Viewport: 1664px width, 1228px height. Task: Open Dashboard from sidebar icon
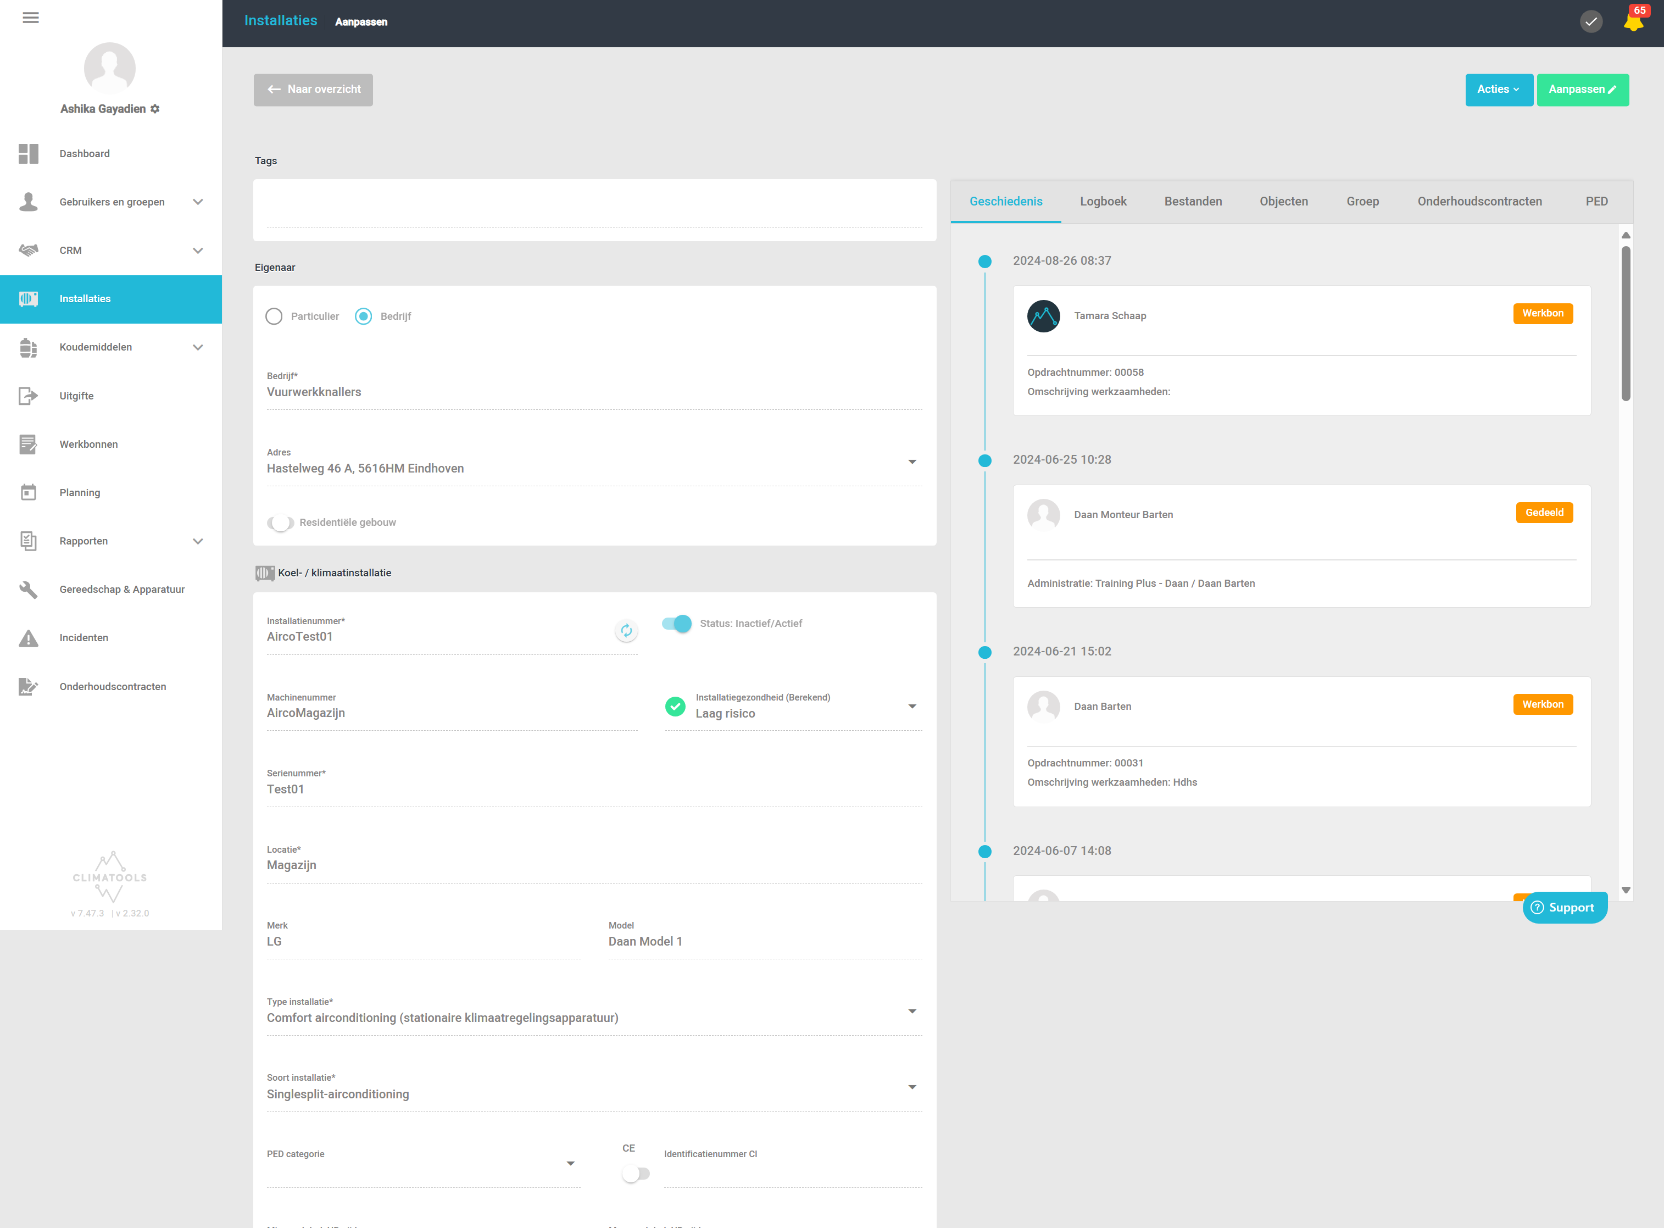(x=28, y=154)
